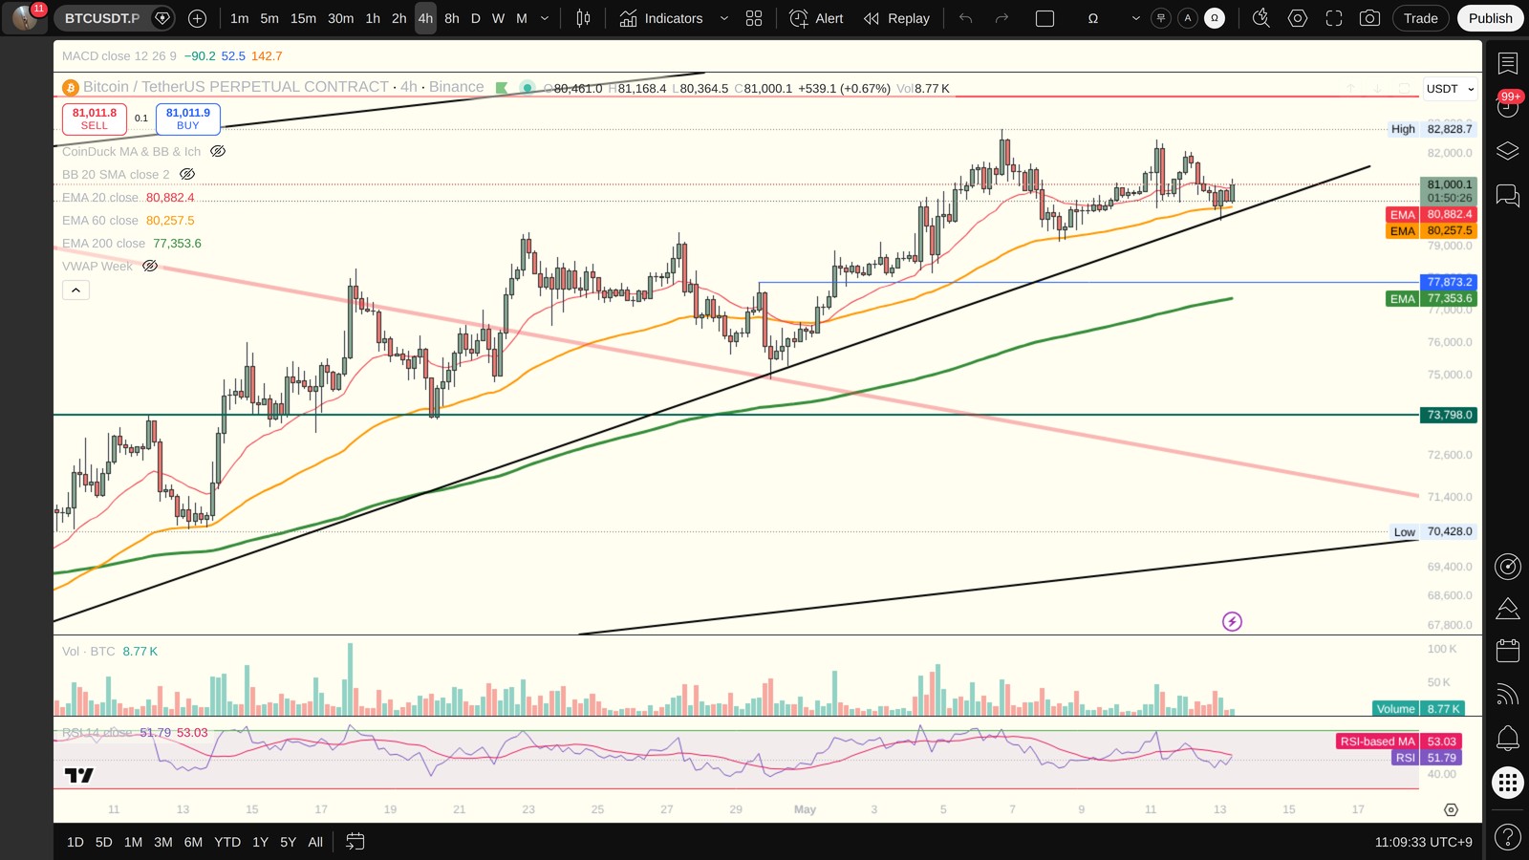Click the undo arrow
1529x860 pixels.
click(x=966, y=18)
